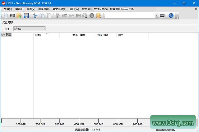Copy selection with the two-pages icon
This screenshot has width=199, height=132.
click(42, 15)
